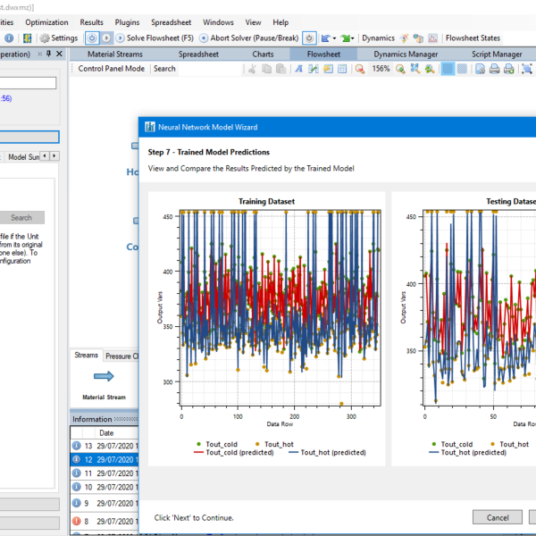Toggle Control Panel Mode

tap(112, 69)
